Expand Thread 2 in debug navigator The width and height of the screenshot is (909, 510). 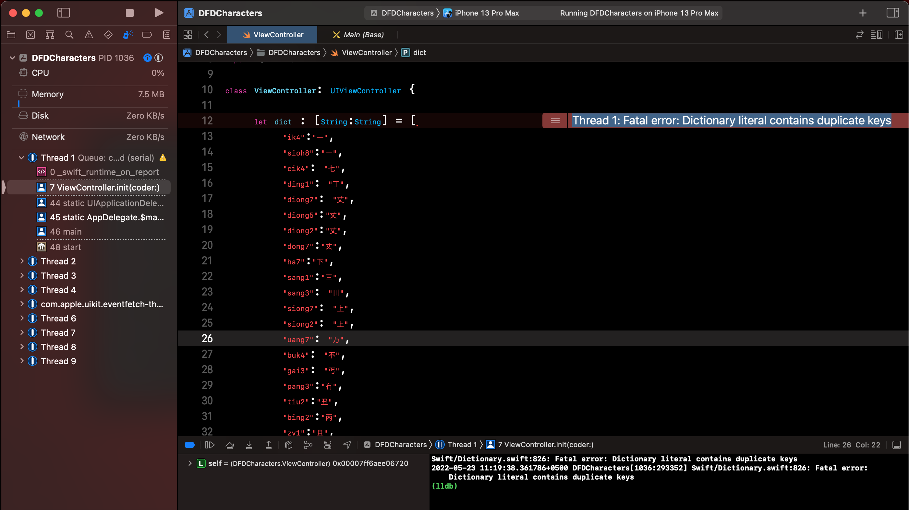(22, 261)
